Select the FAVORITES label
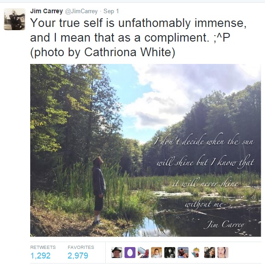265x269 pixels. point(81,247)
